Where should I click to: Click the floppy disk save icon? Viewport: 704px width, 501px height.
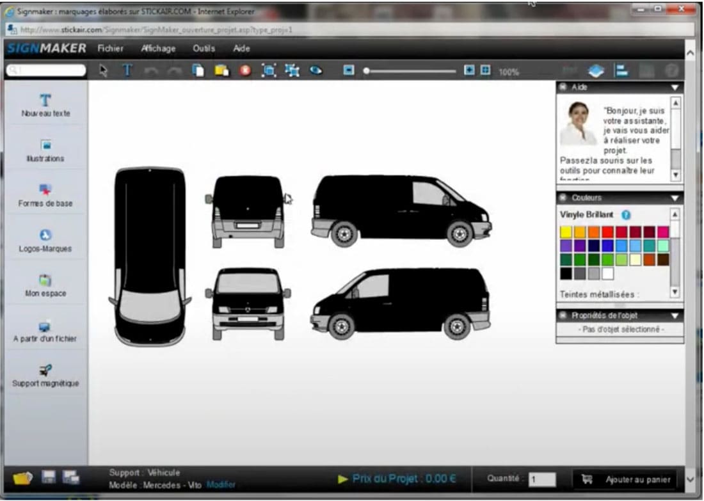(48, 477)
